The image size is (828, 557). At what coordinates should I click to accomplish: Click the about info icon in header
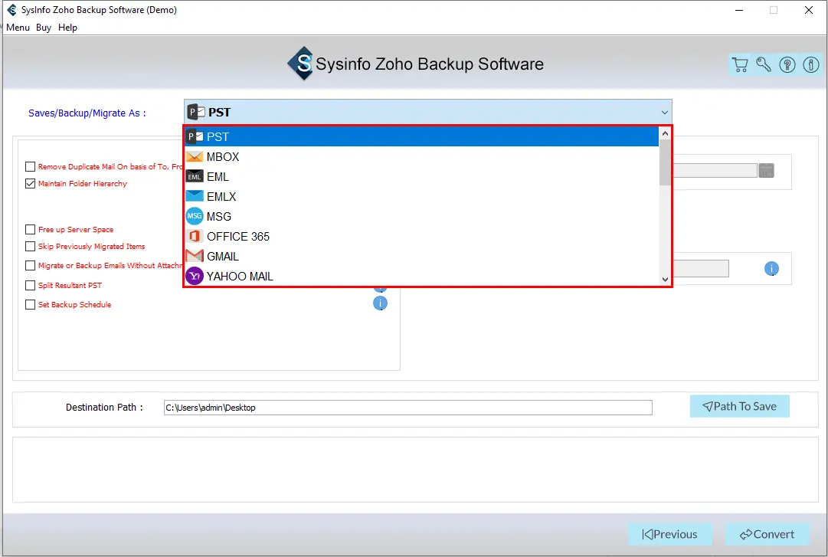tap(811, 64)
